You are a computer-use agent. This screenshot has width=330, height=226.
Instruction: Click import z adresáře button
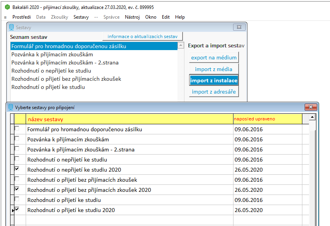(x=214, y=92)
